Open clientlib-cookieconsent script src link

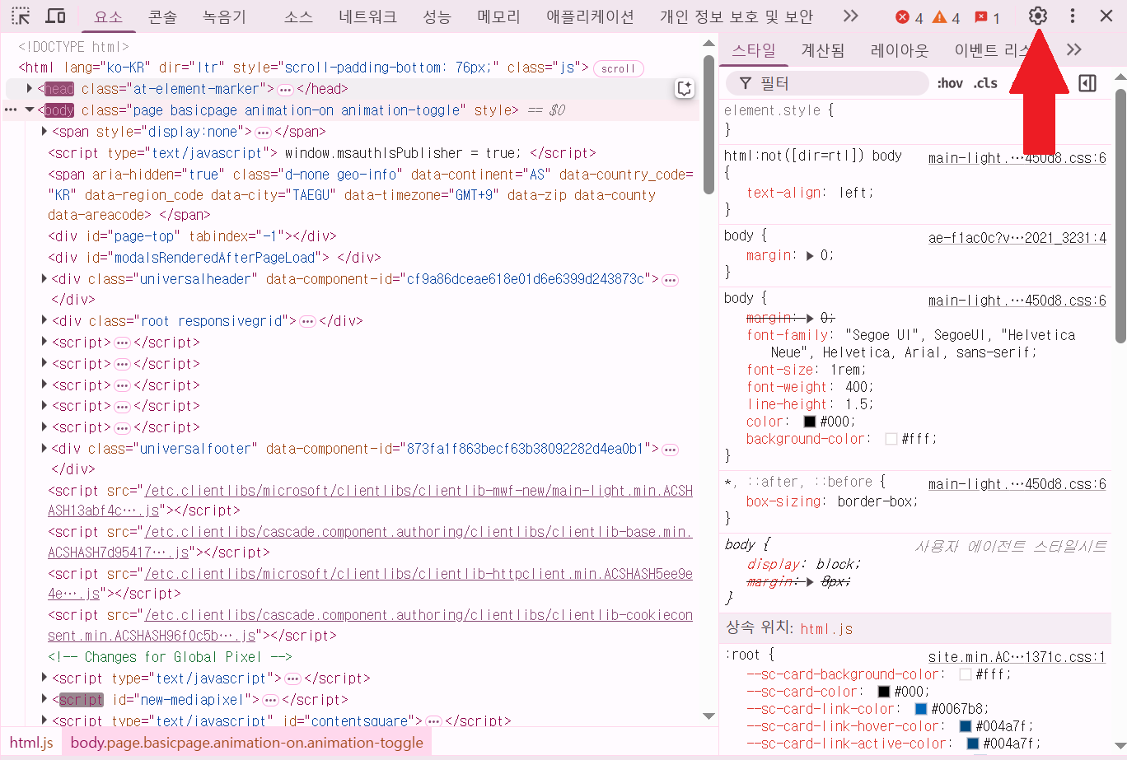[x=370, y=625]
